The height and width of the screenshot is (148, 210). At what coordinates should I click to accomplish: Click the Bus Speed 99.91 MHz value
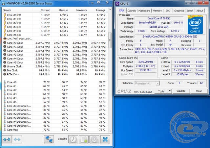[146, 70]
